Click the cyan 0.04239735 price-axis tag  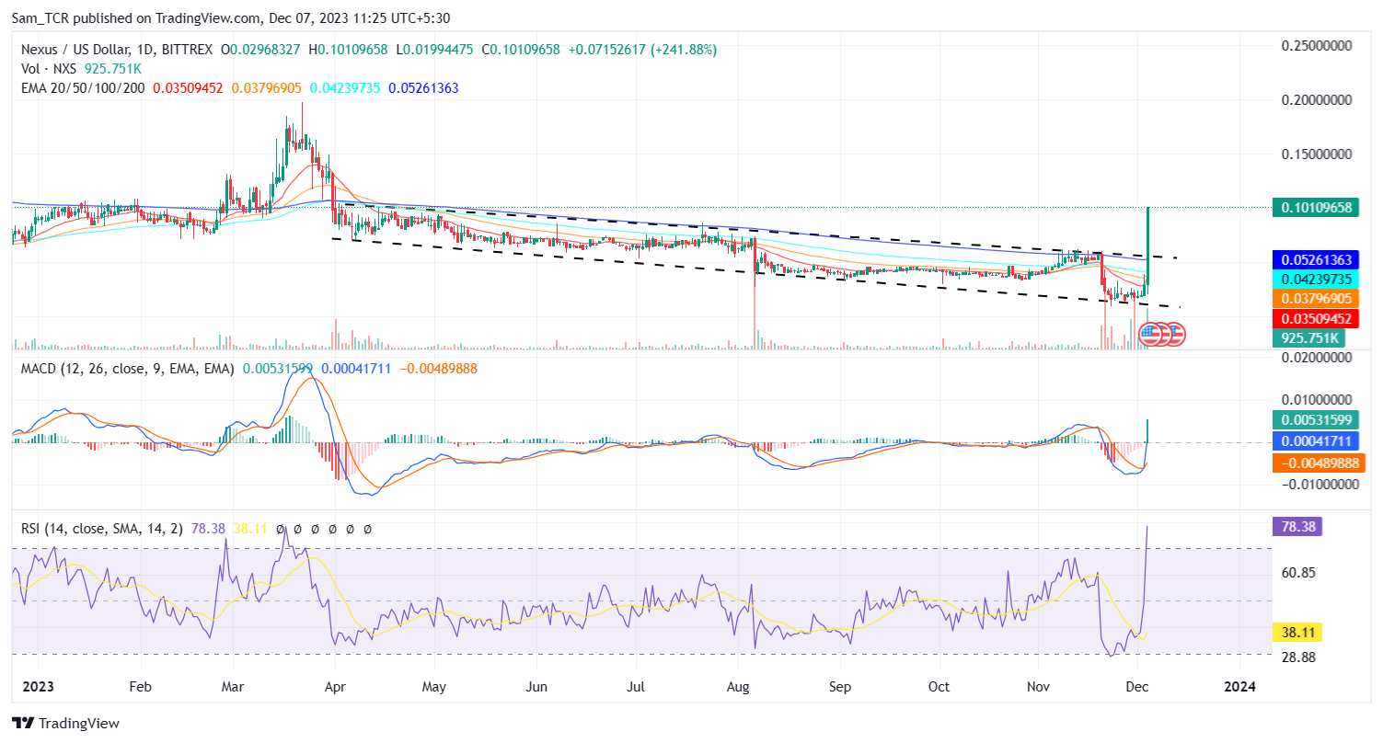1317,280
